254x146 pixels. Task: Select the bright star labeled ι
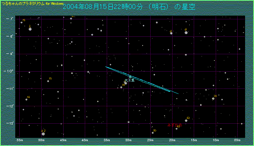30,29
